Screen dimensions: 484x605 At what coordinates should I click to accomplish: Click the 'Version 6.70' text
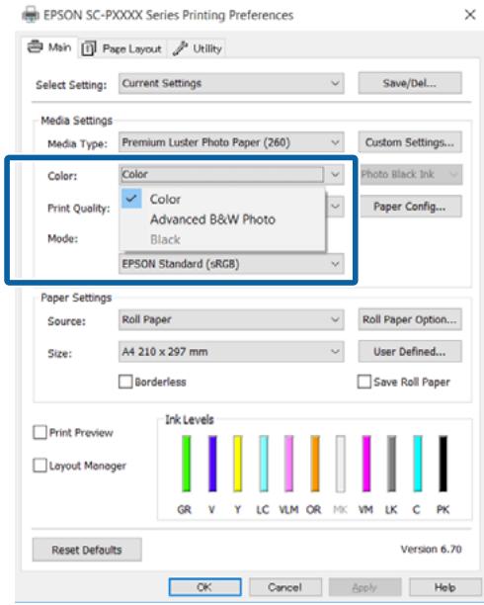[x=432, y=549]
